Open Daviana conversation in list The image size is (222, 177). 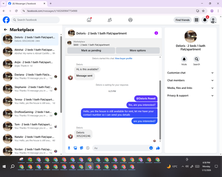pos(30,77)
